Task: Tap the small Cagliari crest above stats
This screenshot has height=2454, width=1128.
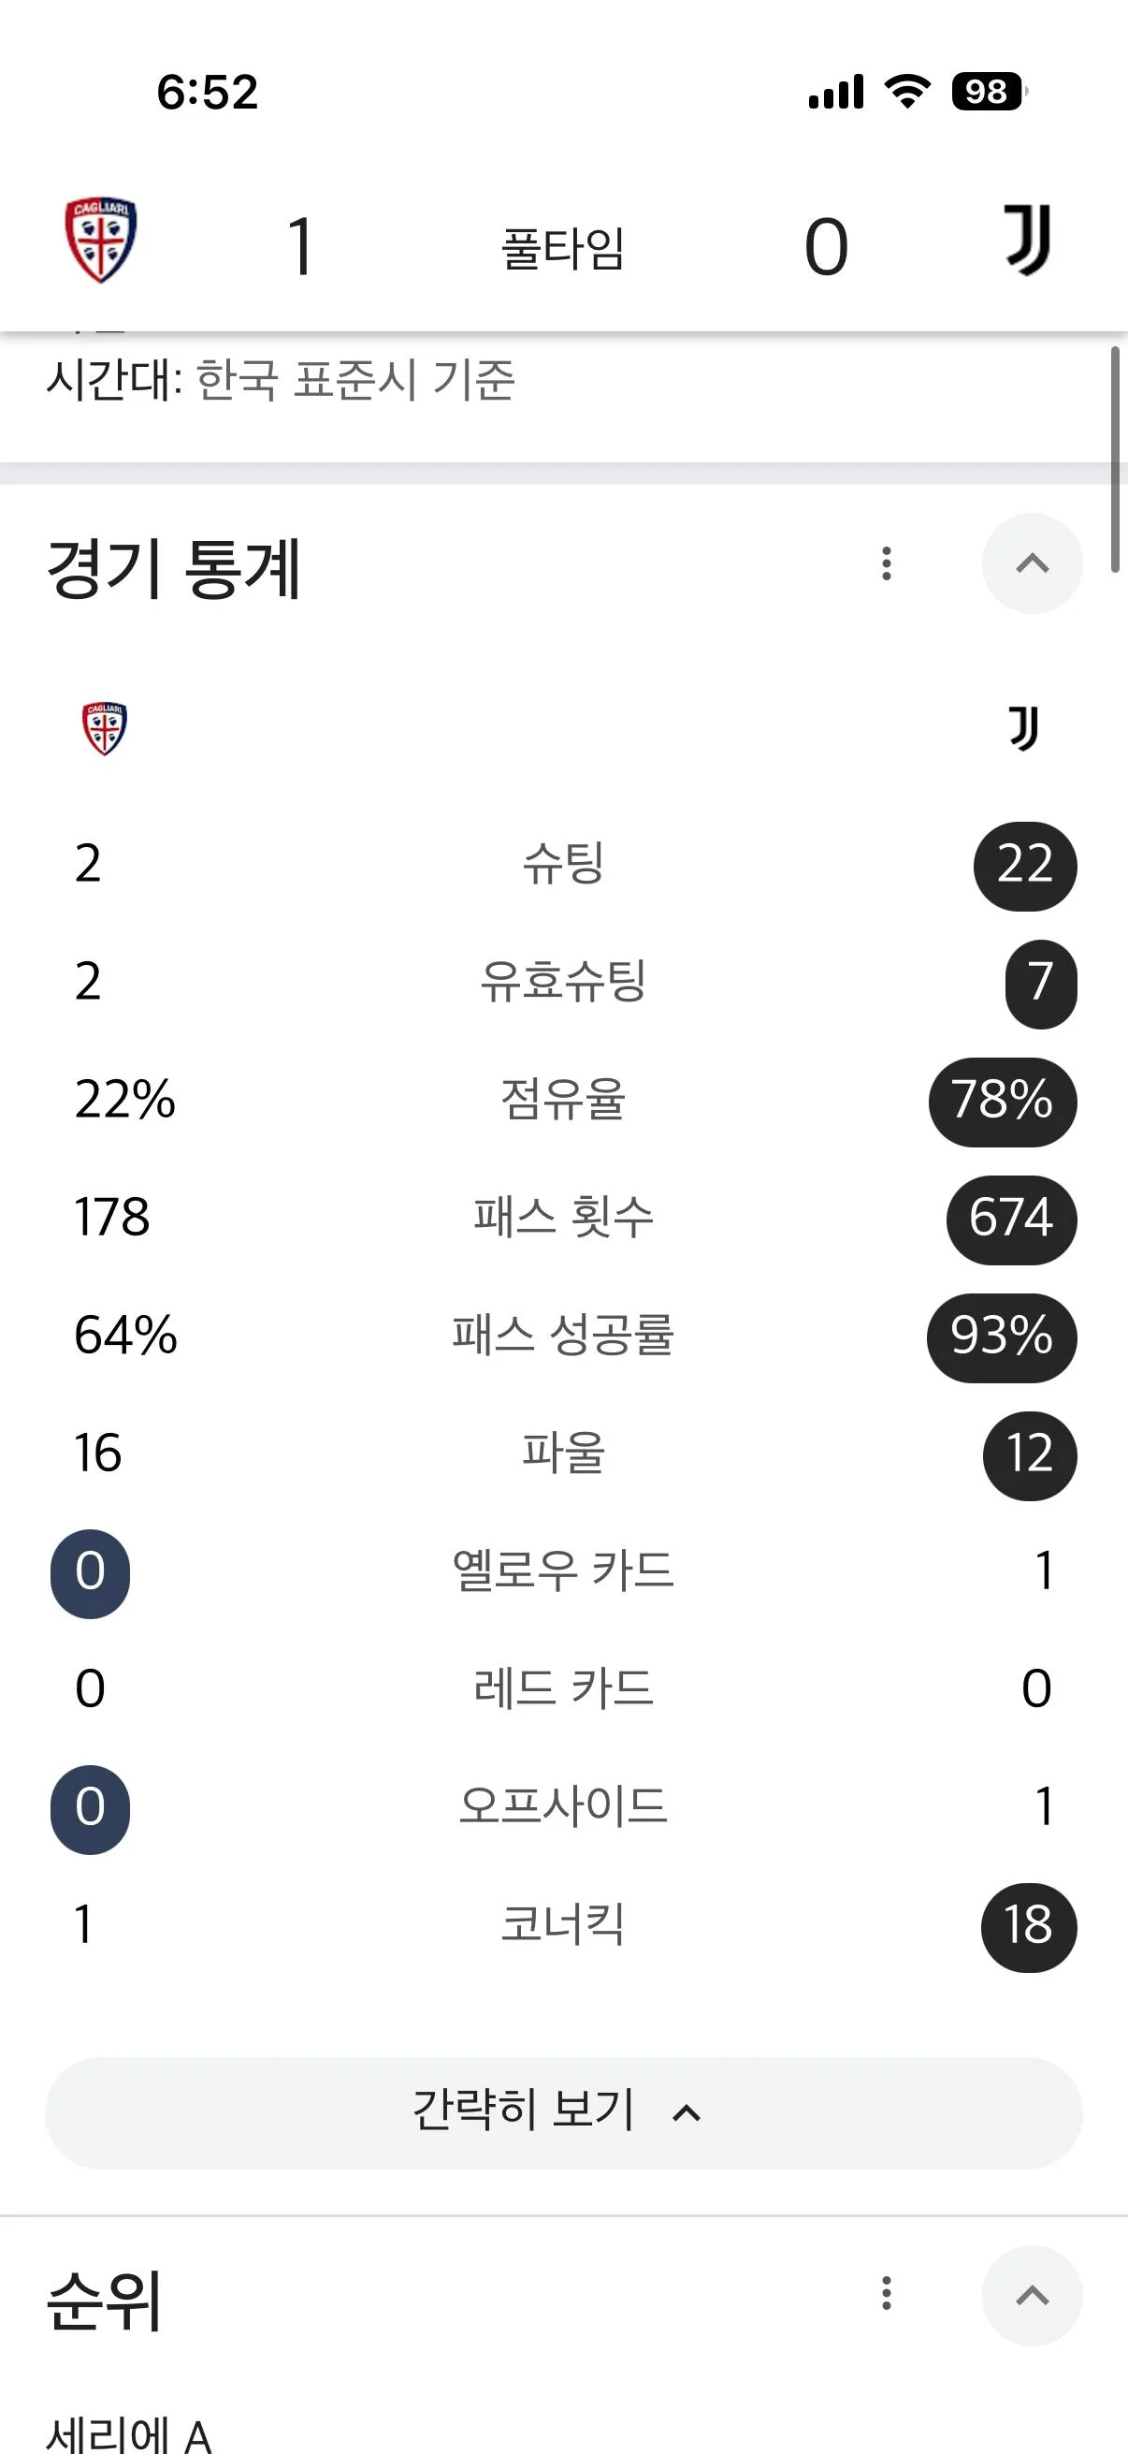Action: click(105, 730)
